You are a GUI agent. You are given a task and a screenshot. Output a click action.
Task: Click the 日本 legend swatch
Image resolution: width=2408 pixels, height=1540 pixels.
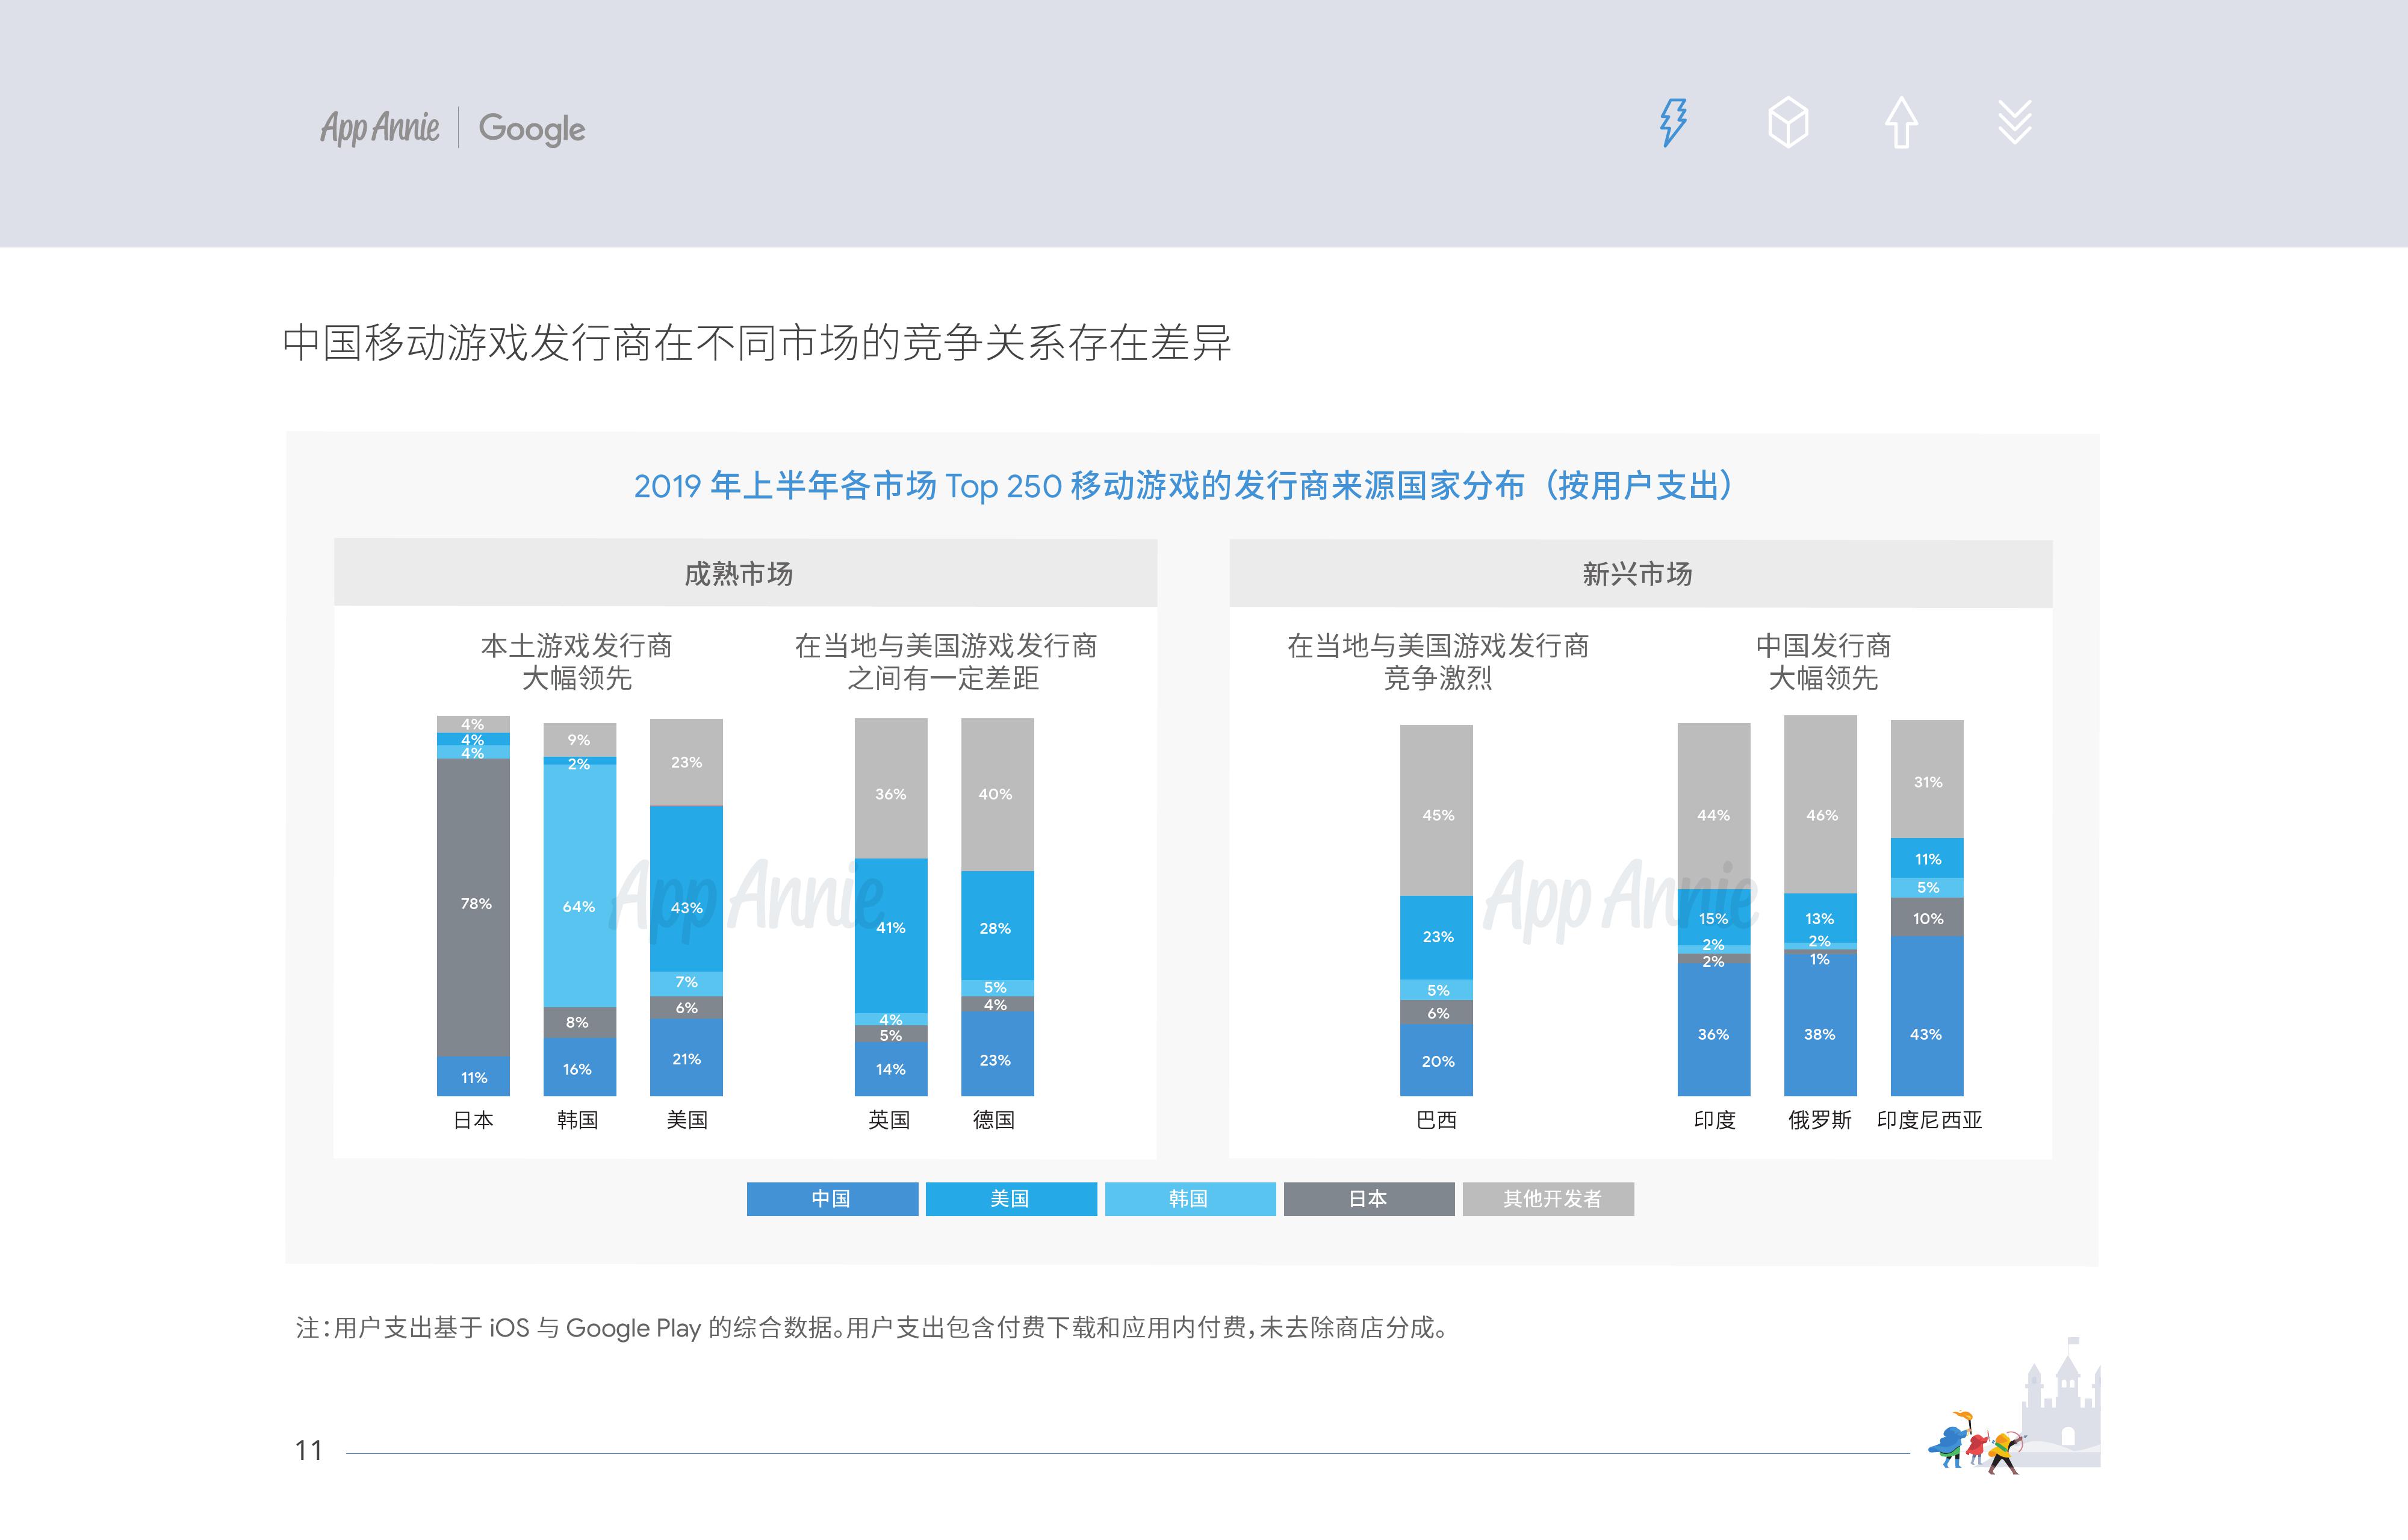pyautogui.click(x=1369, y=1199)
